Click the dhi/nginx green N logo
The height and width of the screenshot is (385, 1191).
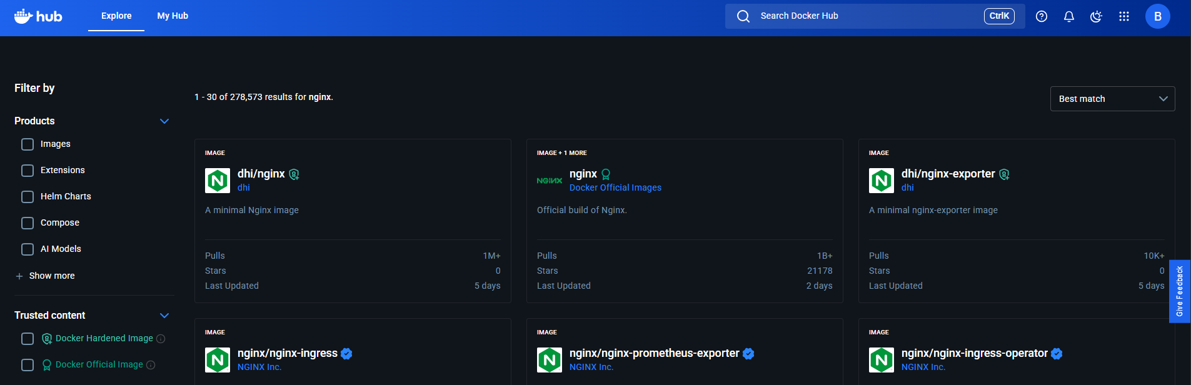tap(218, 181)
